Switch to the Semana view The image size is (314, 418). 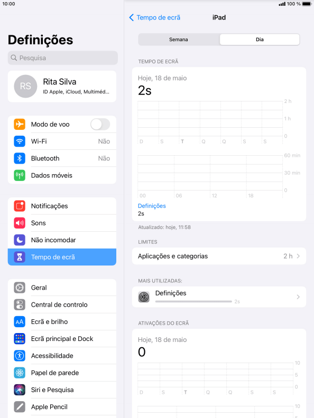click(x=179, y=40)
